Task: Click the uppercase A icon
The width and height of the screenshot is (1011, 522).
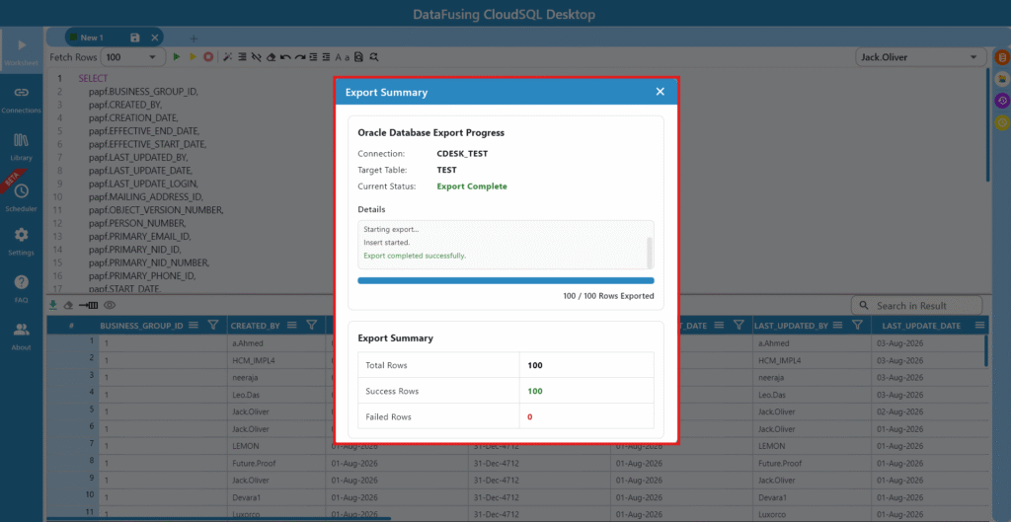Action: [x=338, y=57]
